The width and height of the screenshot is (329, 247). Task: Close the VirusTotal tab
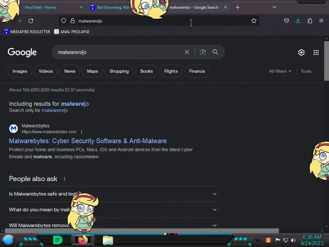click(x=81, y=7)
